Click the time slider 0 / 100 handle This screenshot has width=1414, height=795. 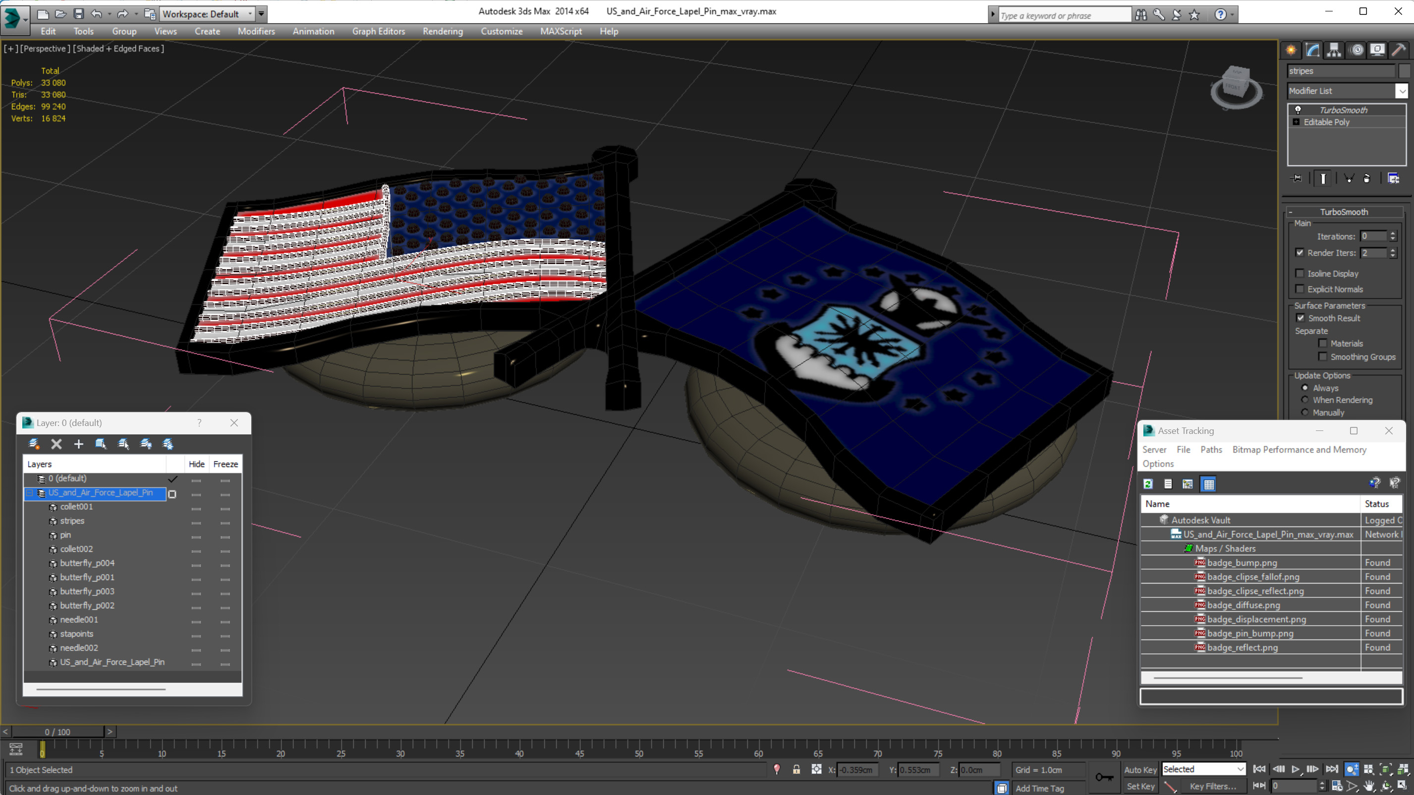pyautogui.click(x=57, y=732)
